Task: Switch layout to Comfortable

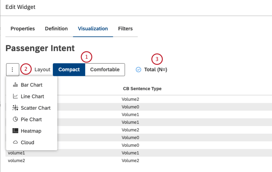Action: pyautogui.click(x=105, y=70)
